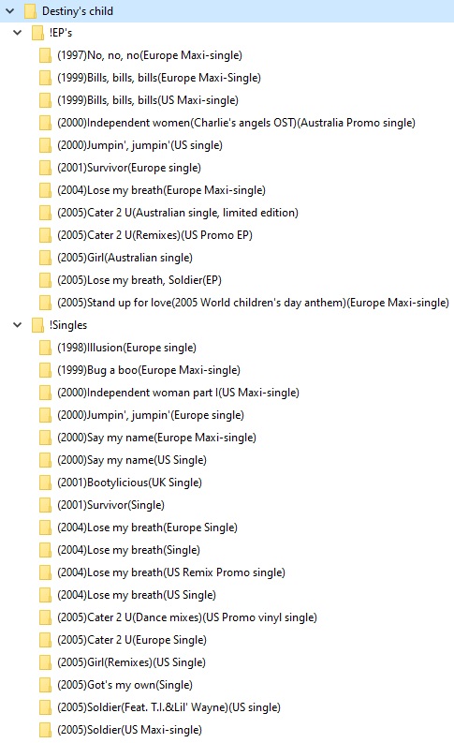Select (2000)Say my name(US Single)
This screenshot has height=743, width=454.
(132, 460)
